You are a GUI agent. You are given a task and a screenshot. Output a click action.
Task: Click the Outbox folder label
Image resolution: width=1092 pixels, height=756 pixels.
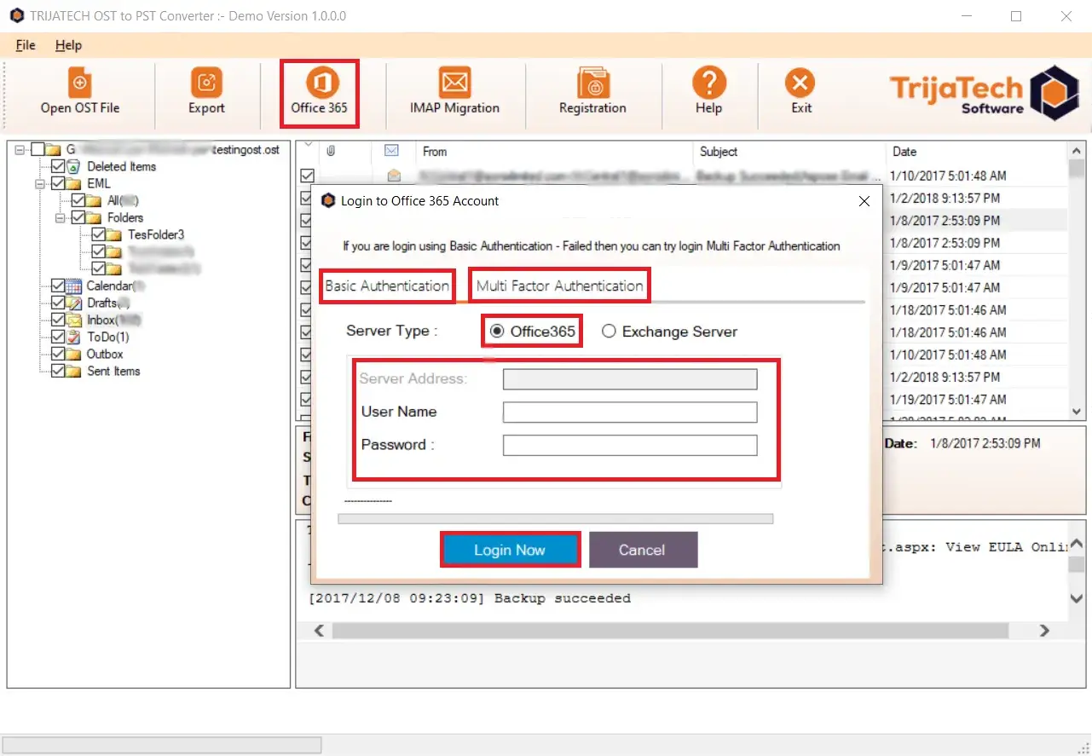point(105,354)
